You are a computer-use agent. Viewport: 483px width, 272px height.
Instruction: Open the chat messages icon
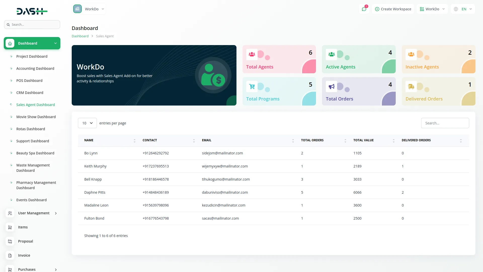tap(364, 9)
